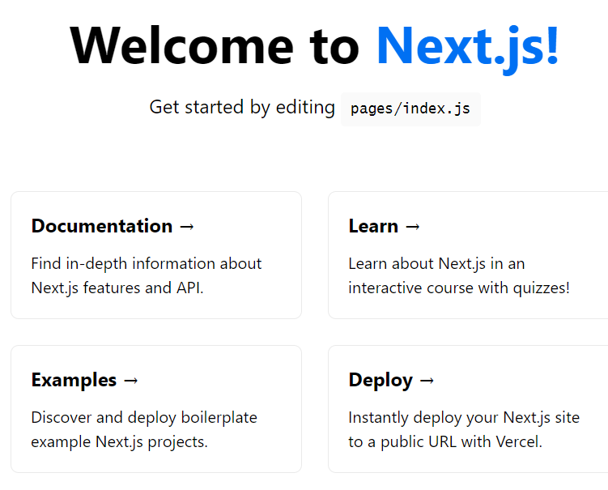Click the arrow after Examples
The height and width of the screenshot is (490, 608).
(131, 381)
